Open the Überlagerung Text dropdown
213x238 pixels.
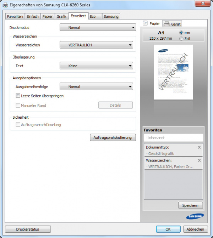click(96, 66)
